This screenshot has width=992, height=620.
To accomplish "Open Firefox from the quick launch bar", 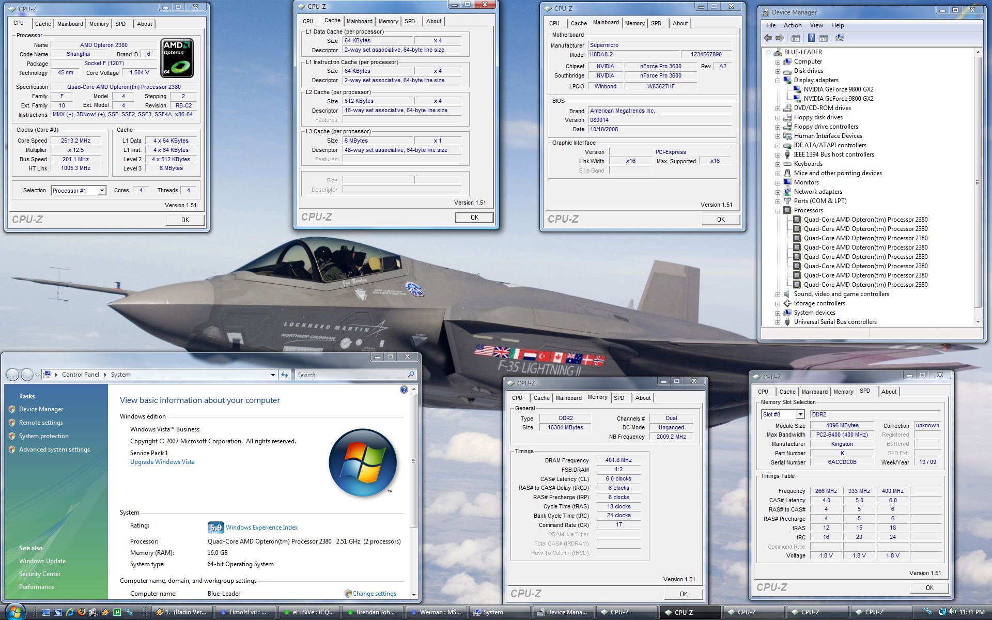I will pos(82,612).
